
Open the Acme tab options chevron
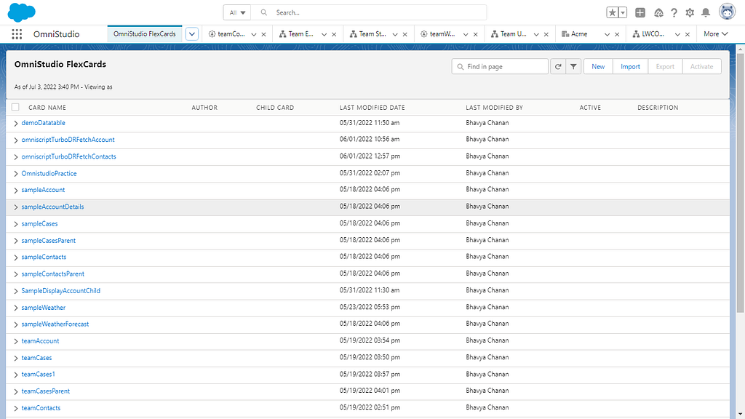tap(607, 34)
